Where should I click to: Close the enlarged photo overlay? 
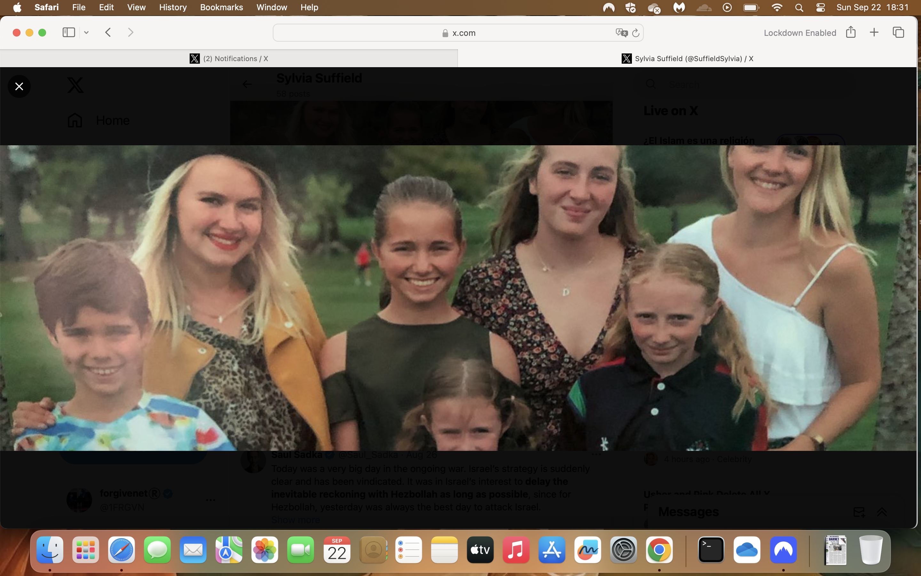point(19,86)
